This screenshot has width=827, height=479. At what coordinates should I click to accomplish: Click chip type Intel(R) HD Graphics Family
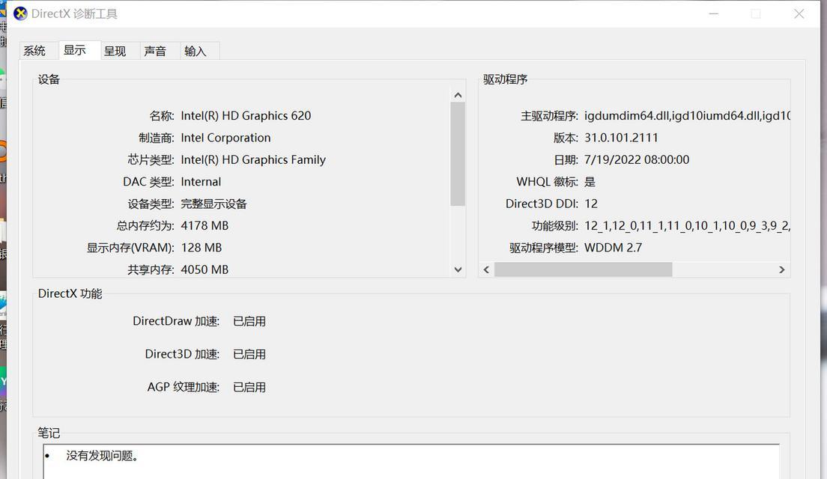(253, 159)
